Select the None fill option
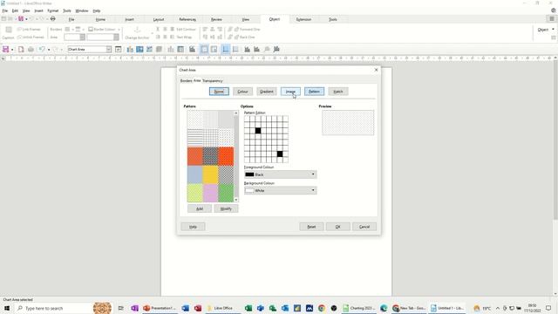The image size is (558, 314). 219,92
